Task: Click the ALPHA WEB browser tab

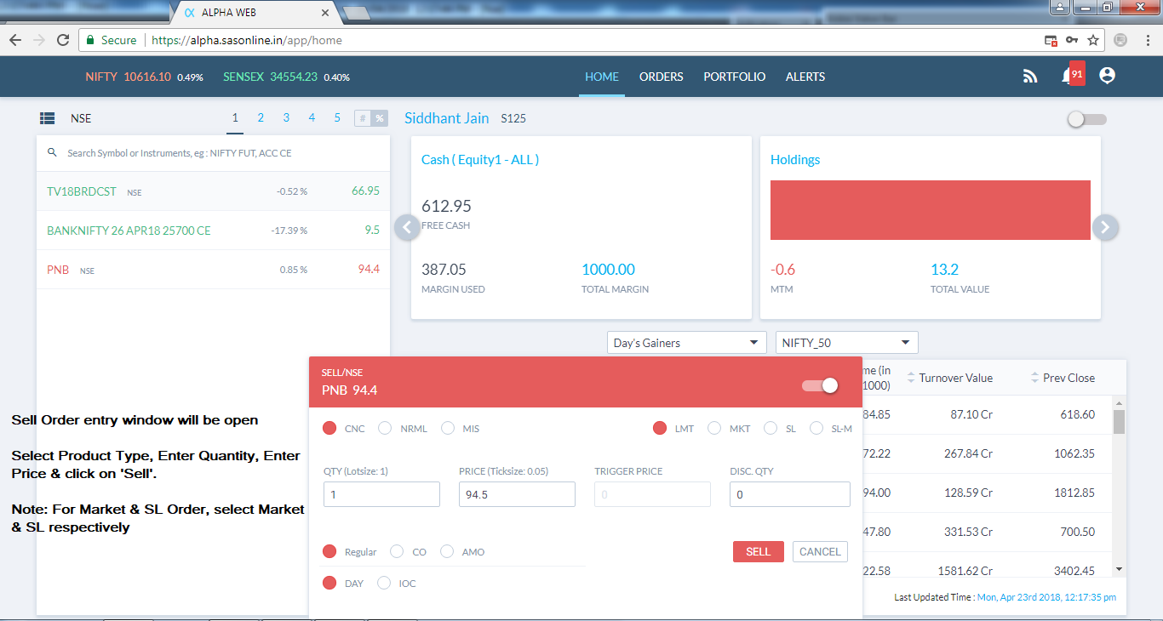Action: (x=255, y=13)
